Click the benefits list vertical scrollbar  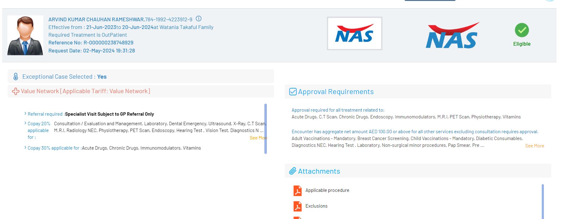266,129
